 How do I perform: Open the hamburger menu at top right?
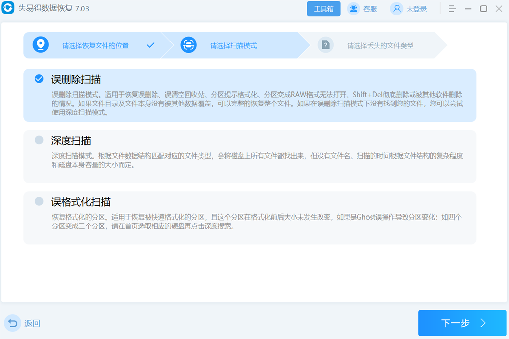tap(452, 8)
